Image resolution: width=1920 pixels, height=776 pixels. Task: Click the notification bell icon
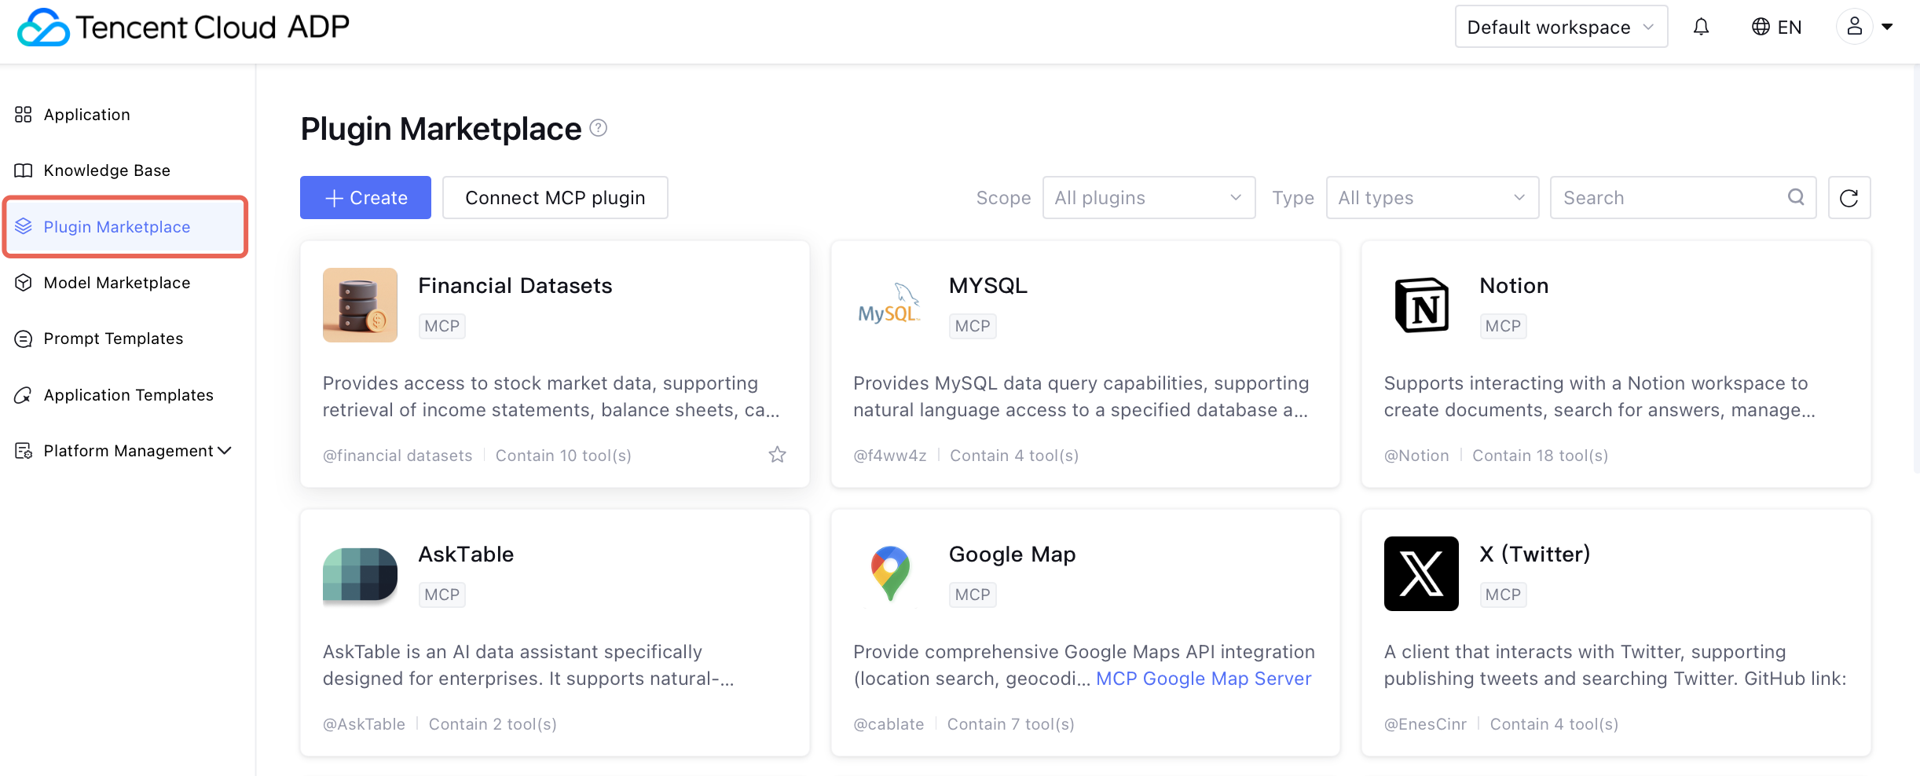pyautogui.click(x=1701, y=27)
